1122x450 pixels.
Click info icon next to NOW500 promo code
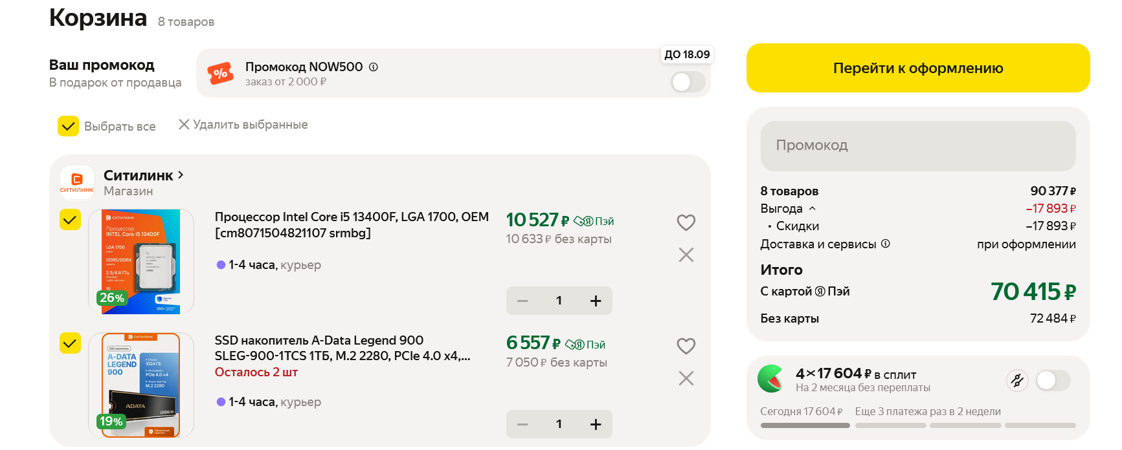pyautogui.click(x=374, y=67)
